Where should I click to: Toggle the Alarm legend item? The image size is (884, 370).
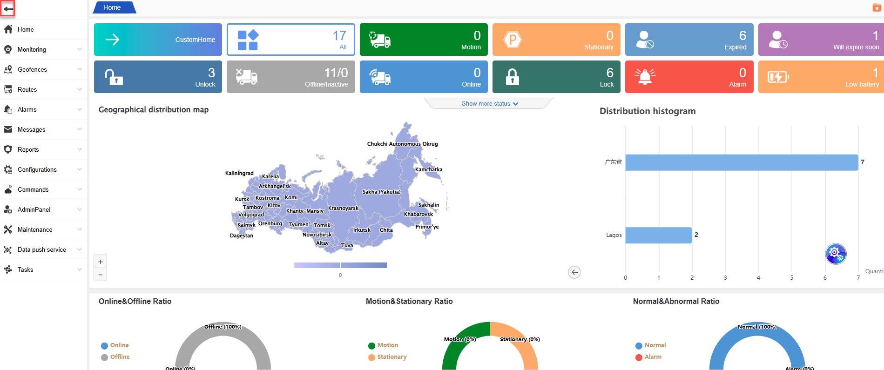(x=648, y=357)
